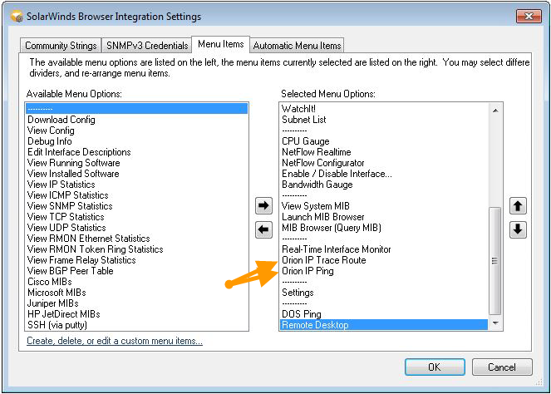Select View IP Statistics
The image size is (551, 394).
137,185
